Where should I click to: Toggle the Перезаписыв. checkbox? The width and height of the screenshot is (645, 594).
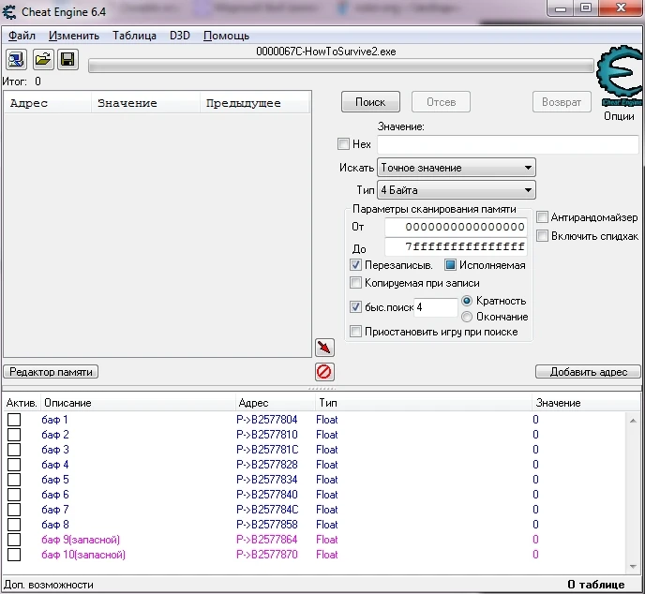tap(356, 265)
